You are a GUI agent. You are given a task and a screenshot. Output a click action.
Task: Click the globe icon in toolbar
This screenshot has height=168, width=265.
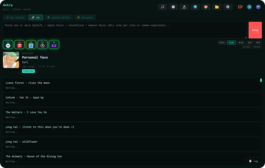click(195, 7)
